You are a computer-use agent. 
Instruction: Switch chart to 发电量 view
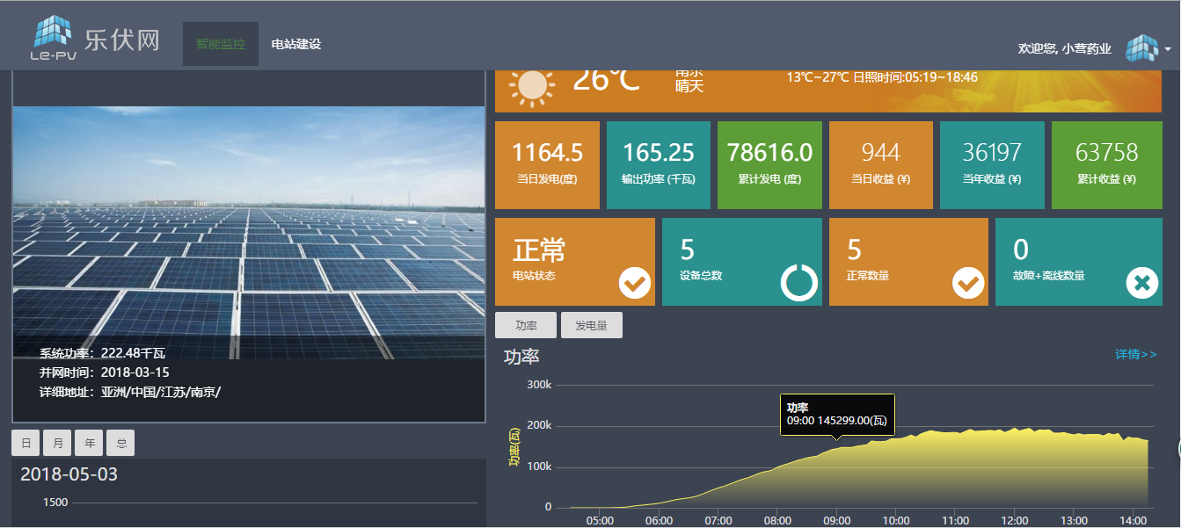[591, 325]
